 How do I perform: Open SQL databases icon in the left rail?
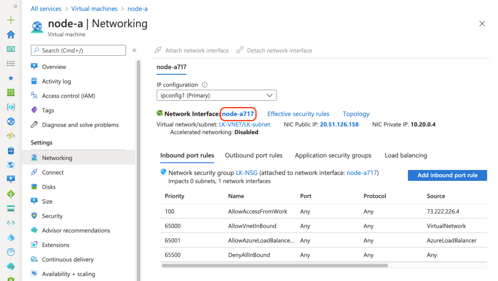pyautogui.click(x=11, y=150)
